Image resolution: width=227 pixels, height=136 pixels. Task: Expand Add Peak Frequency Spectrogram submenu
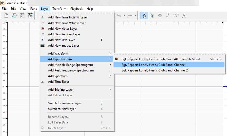[x=77, y=70]
